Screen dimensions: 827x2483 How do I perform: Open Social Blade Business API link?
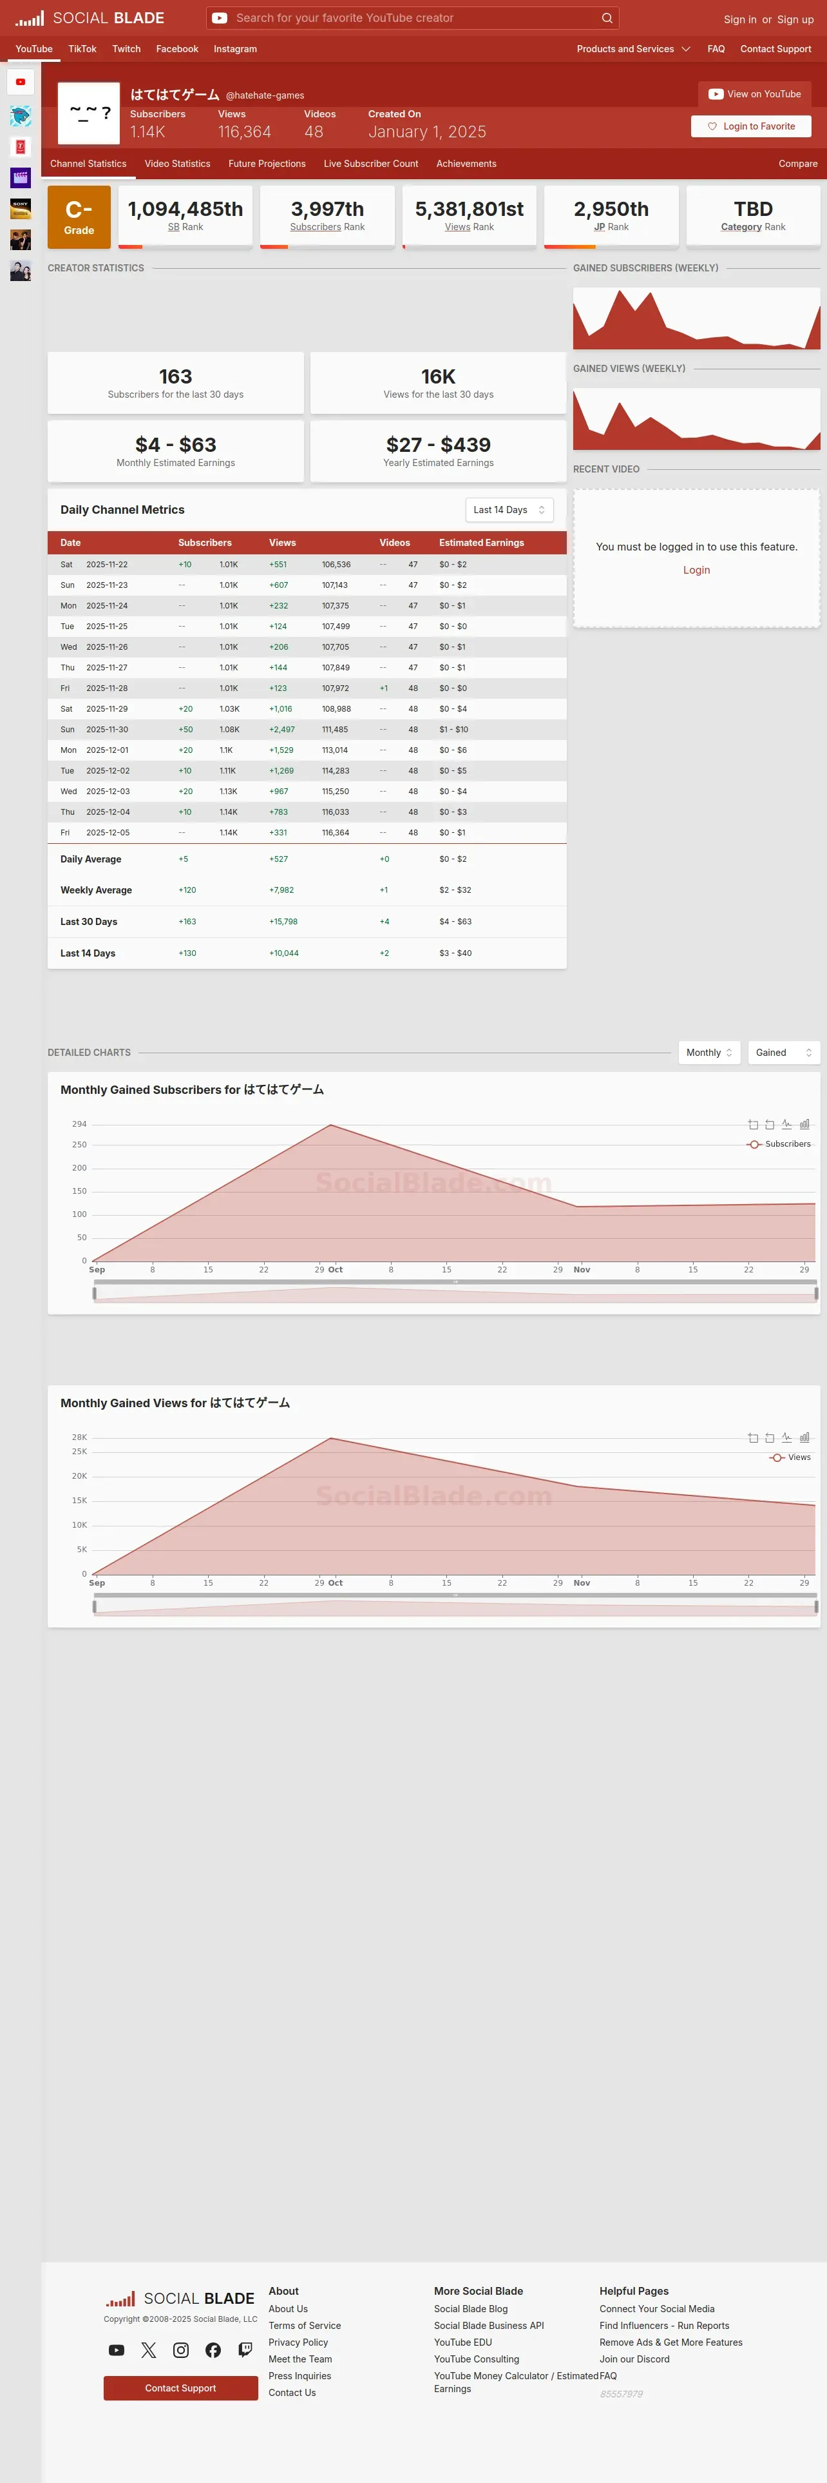pos(489,2326)
